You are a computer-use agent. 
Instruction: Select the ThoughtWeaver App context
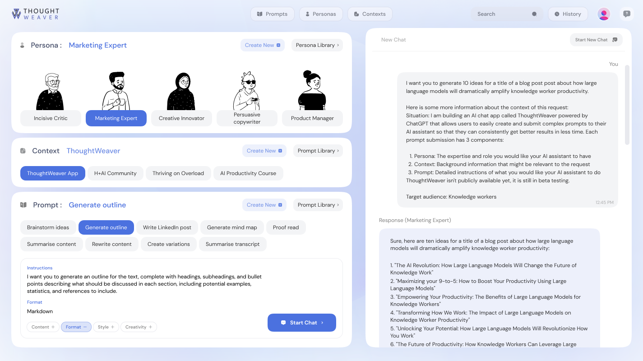pos(53,173)
